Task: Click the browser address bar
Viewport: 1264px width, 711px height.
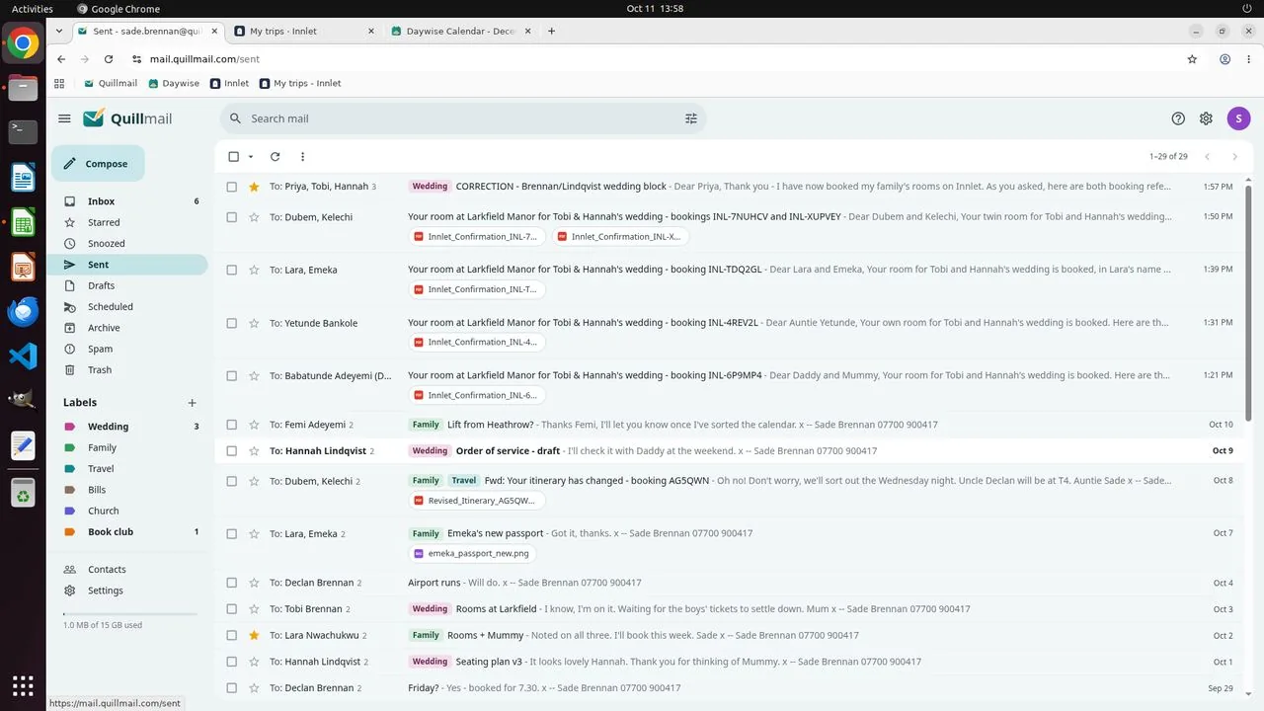Action: 652,59
